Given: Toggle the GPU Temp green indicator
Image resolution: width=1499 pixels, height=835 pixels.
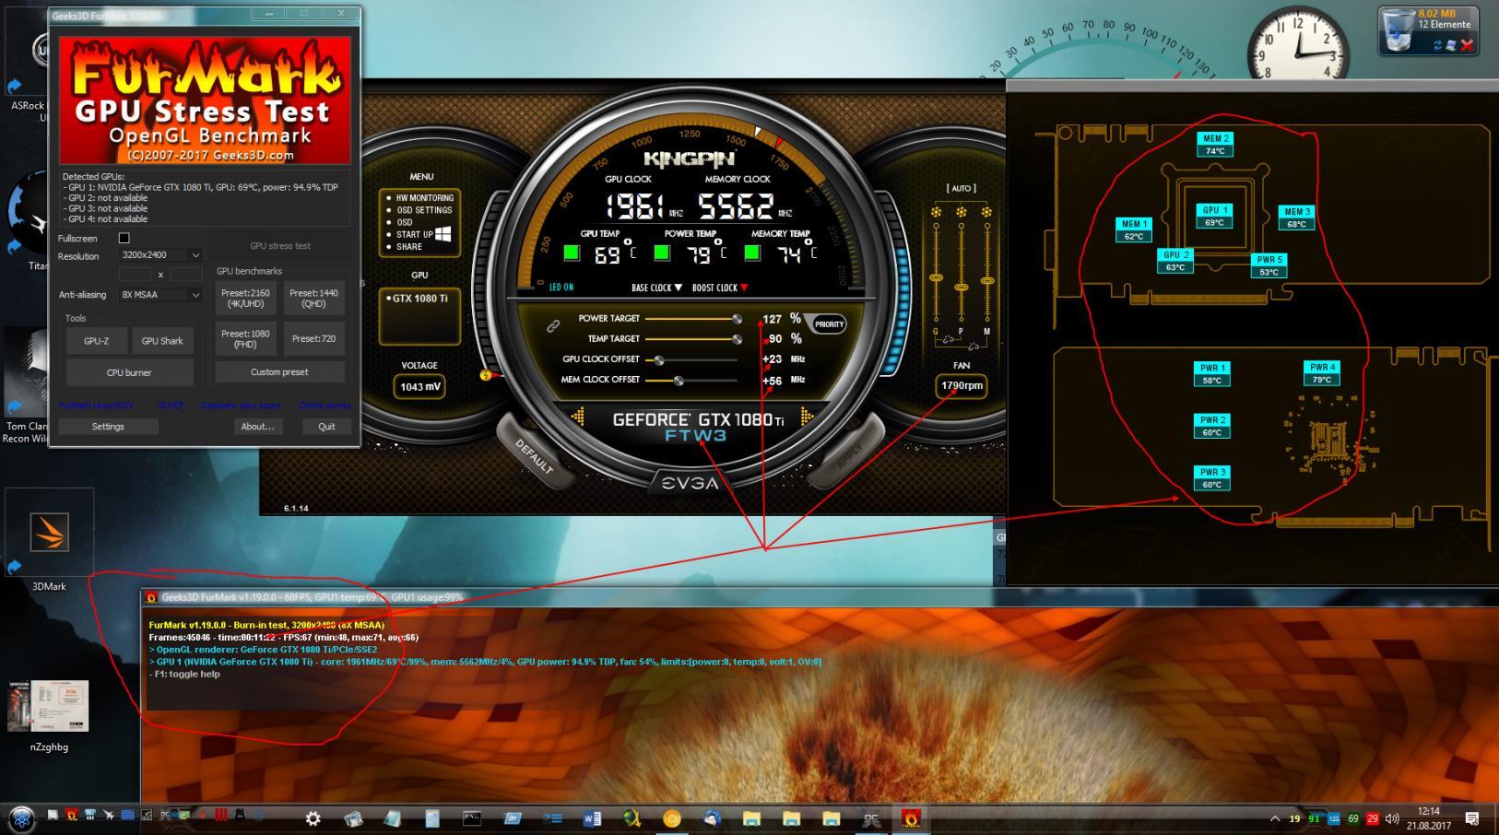Looking at the screenshot, I should [x=572, y=253].
